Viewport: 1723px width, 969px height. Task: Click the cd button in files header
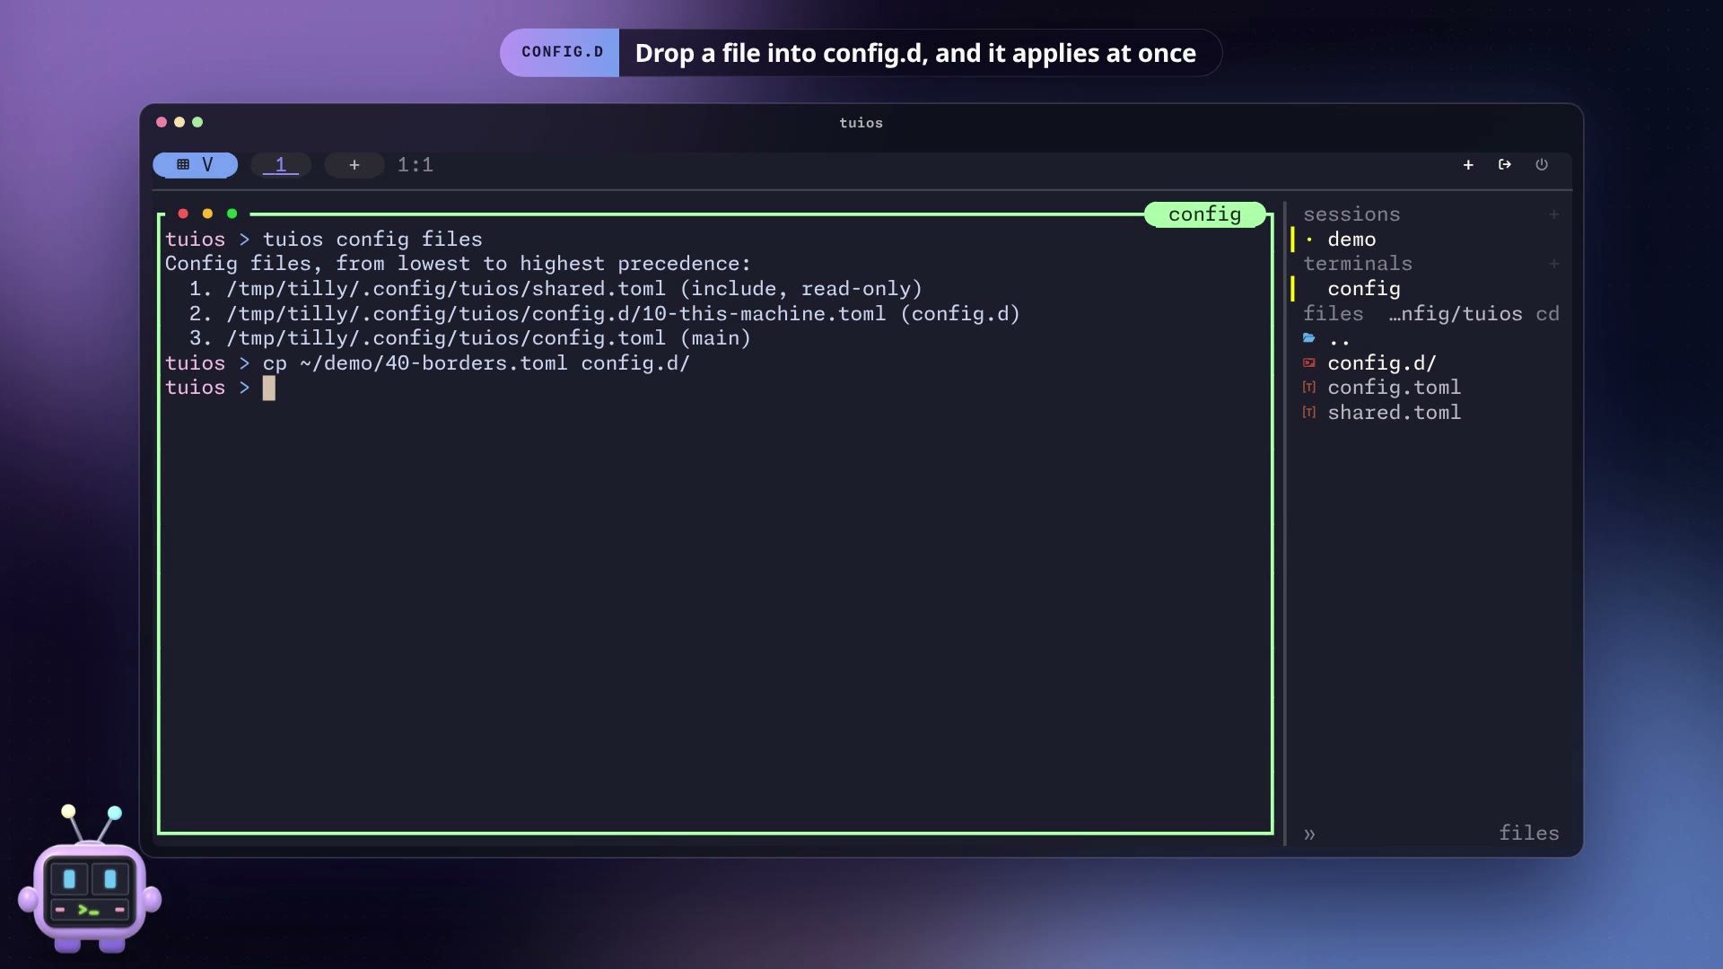click(1547, 314)
